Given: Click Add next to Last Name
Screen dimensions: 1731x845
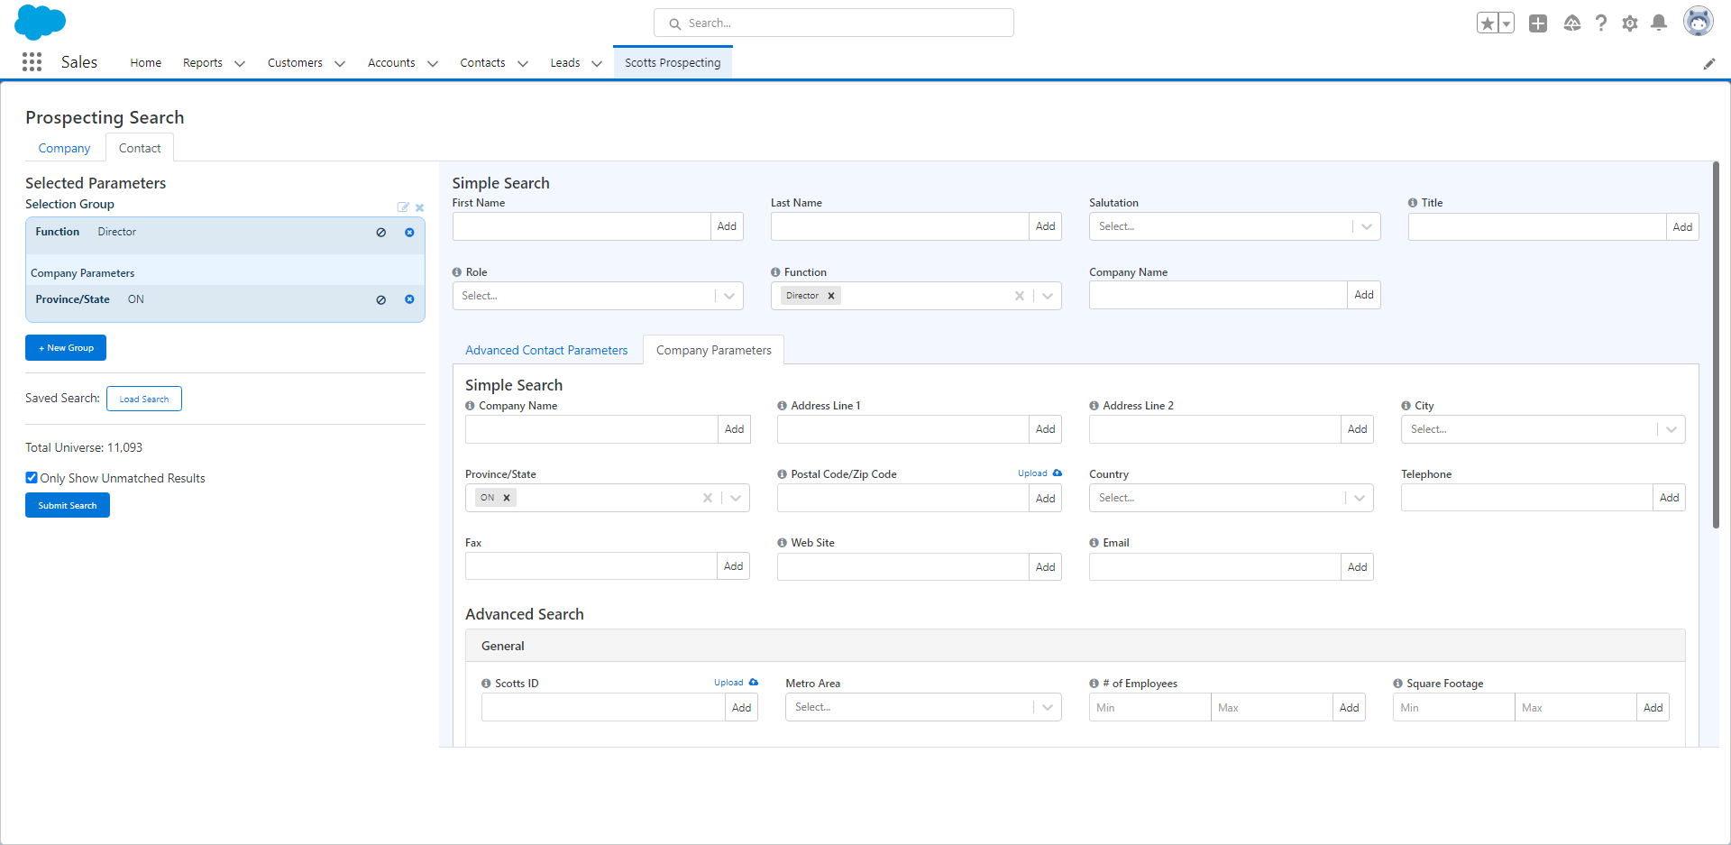Looking at the screenshot, I should [x=1045, y=226].
